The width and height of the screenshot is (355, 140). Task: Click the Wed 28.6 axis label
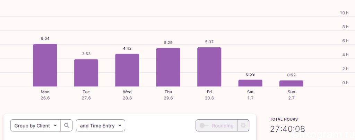pos(127,95)
